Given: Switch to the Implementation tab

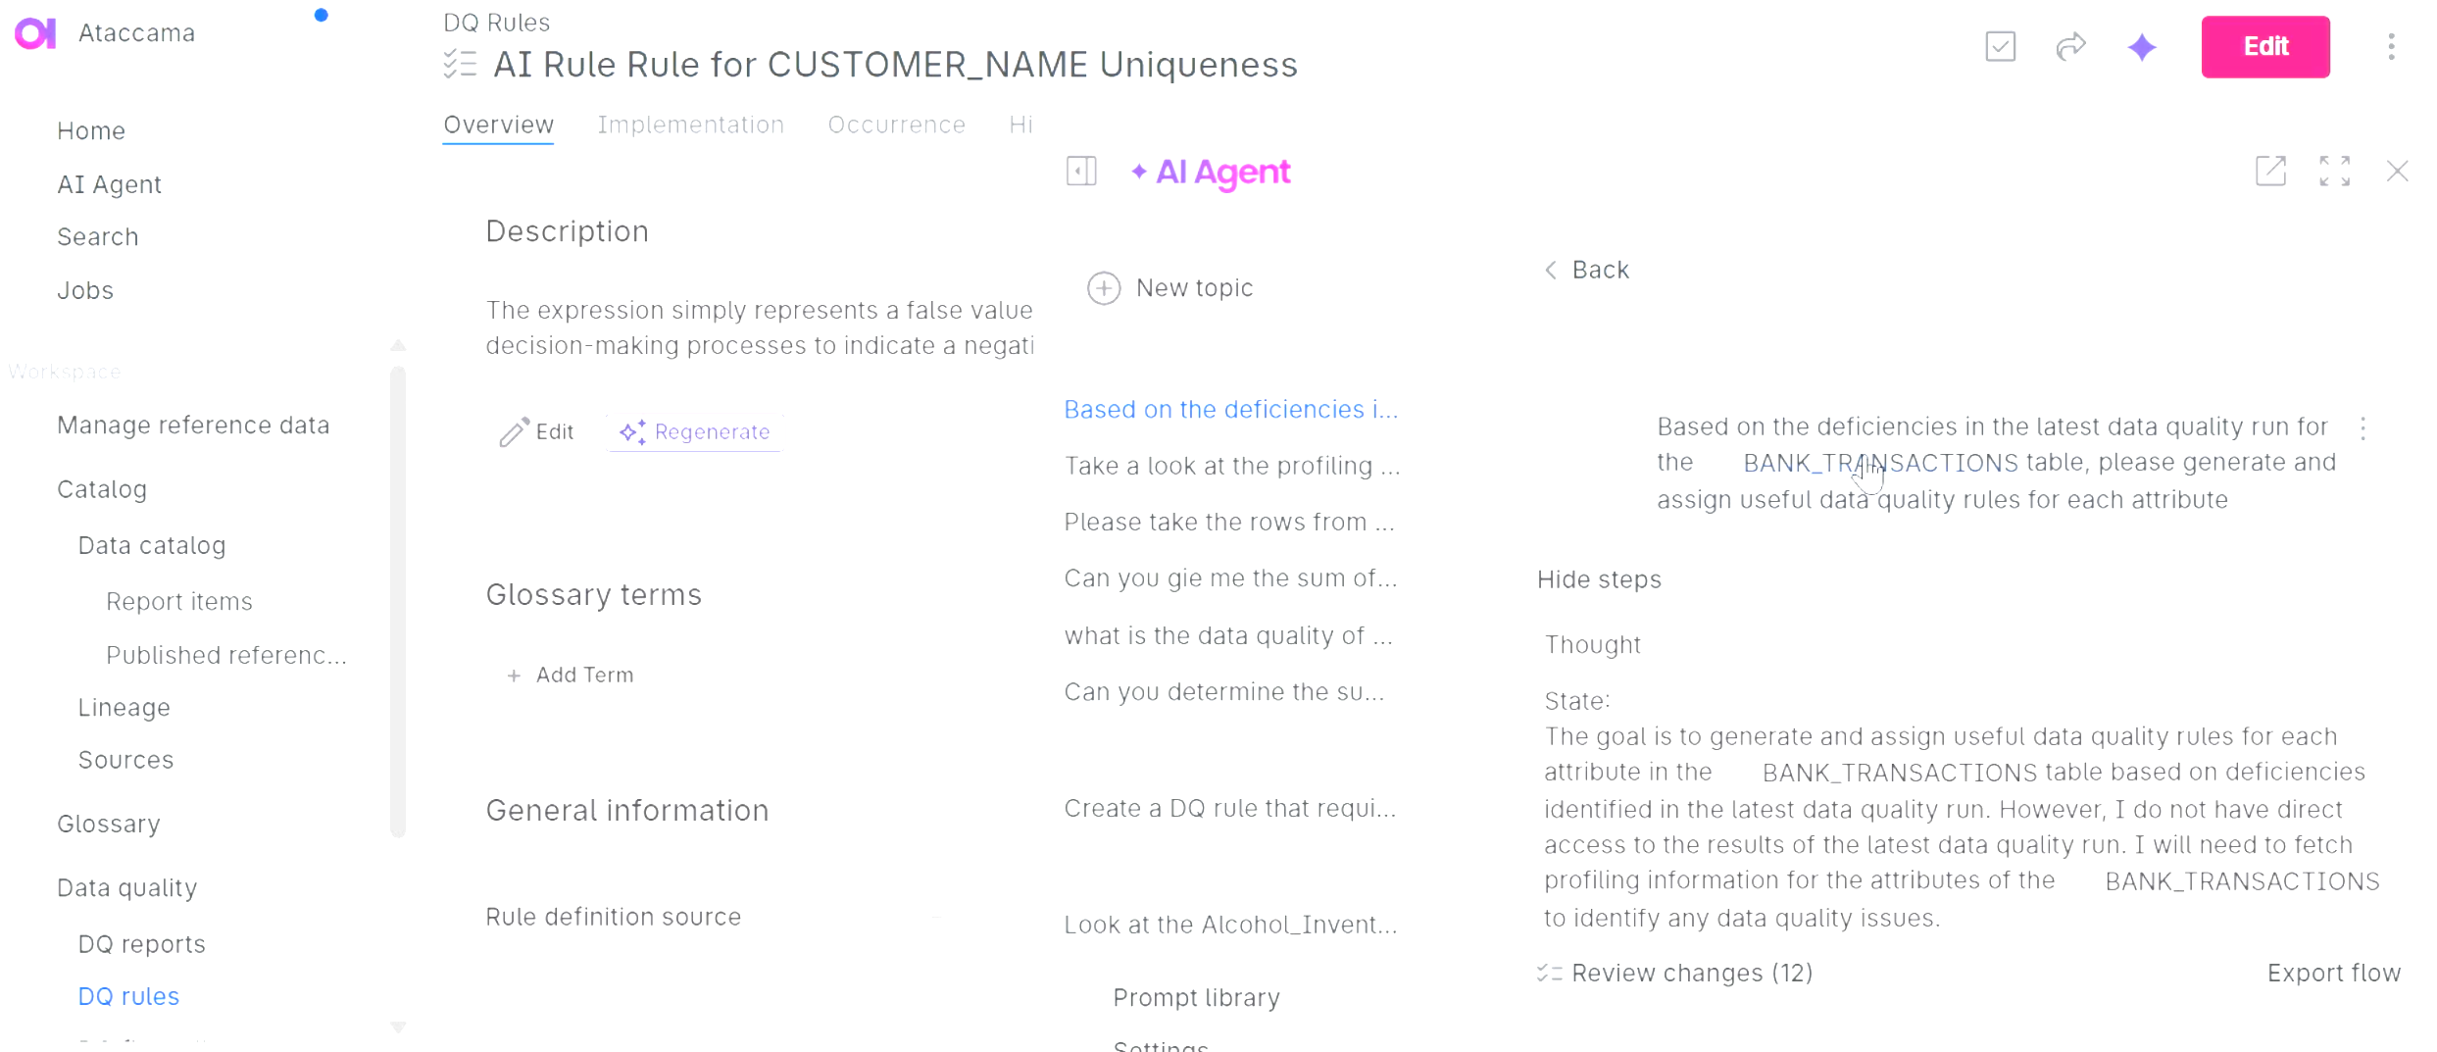Looking at the screenshot, I should [690, 125].
